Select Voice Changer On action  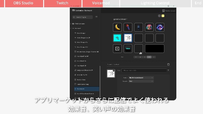[82, 42]
